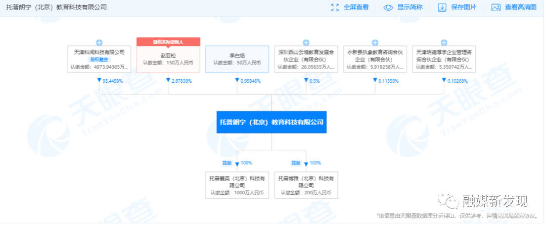Click 认缴金额：5.350742万人 text
The width and height of the screenshot is (546, 225).
(x=444, y=67)
